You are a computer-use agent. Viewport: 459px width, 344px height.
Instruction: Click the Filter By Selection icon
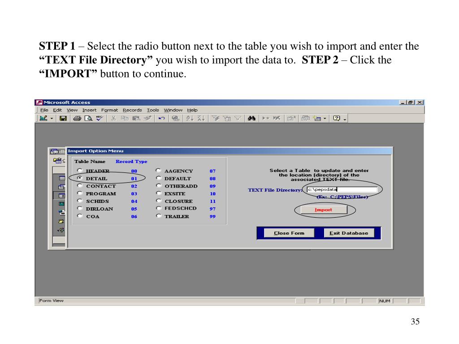point(216,118)
